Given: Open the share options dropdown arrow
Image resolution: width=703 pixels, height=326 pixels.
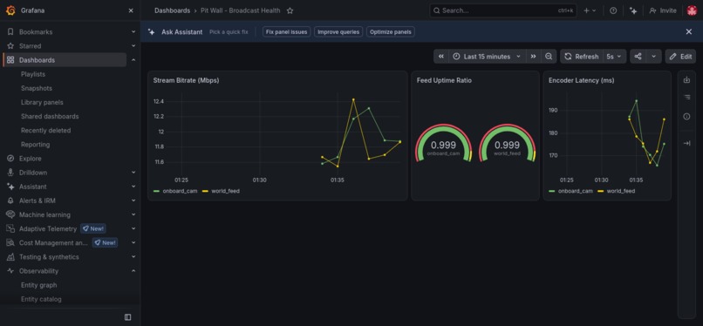Looking at the screenshot, I should coord(653,57).
